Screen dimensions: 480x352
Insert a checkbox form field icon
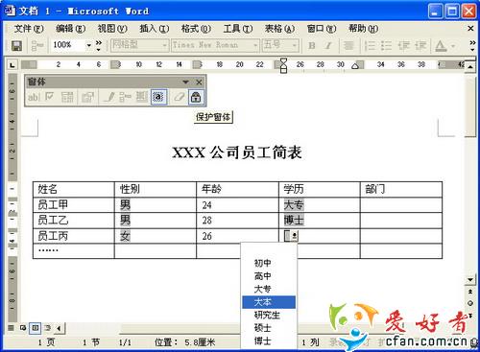pyautogui.click(x=49, y=97)
